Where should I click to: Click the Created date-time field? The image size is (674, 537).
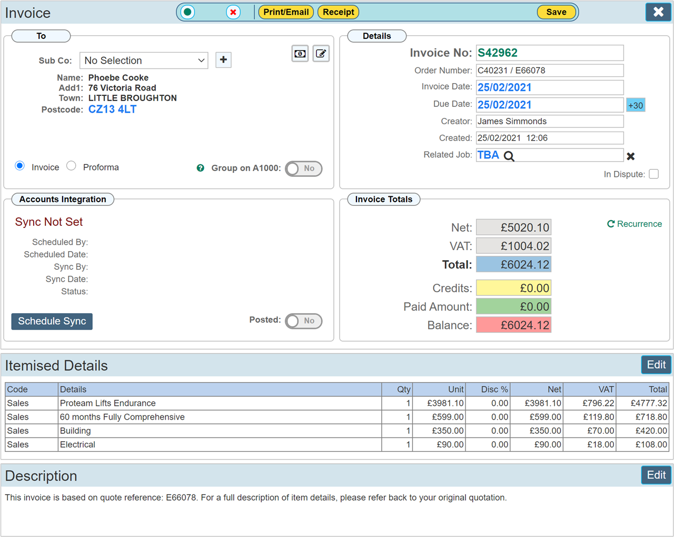(550, 138)
